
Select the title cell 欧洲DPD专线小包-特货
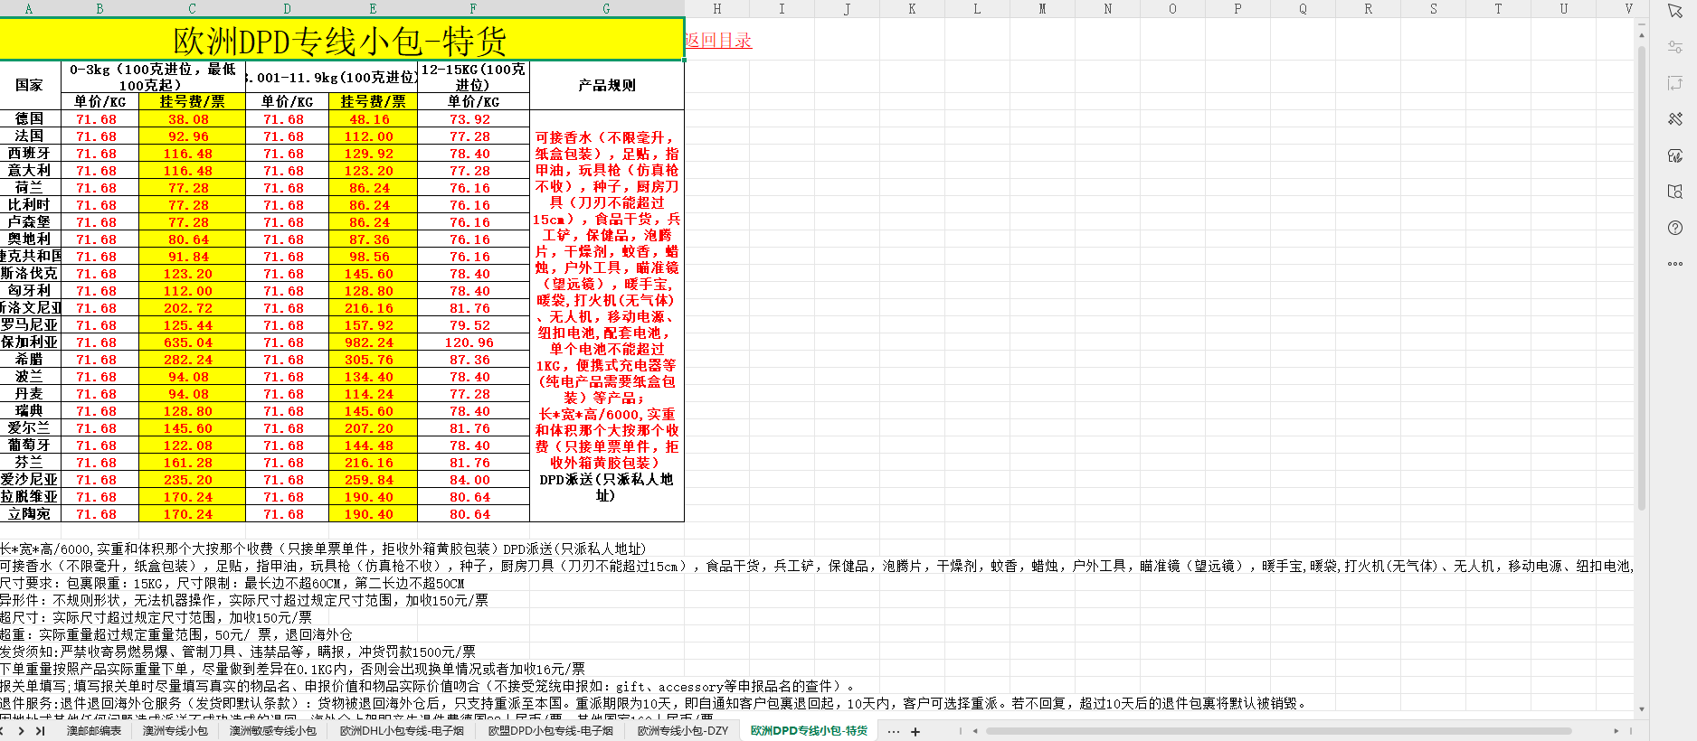tap(341, 40)
